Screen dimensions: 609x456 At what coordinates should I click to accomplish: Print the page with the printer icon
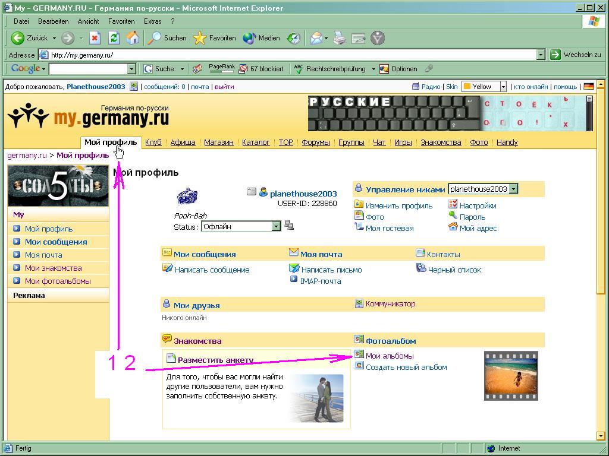339,38
